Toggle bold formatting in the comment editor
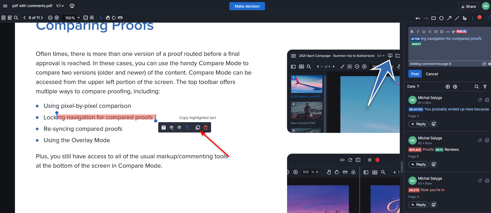 (412, 32)
